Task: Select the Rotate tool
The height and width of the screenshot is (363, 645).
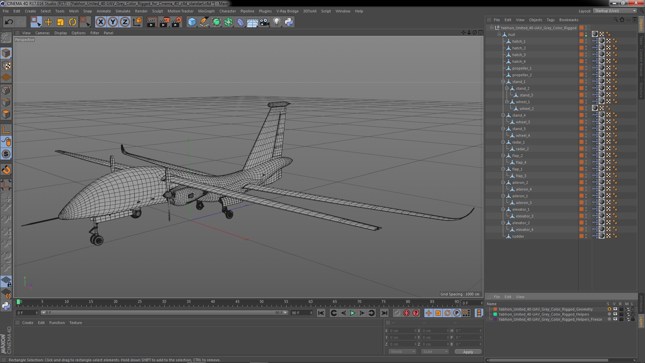Action: pyautogui.click(x=73, y=22)
